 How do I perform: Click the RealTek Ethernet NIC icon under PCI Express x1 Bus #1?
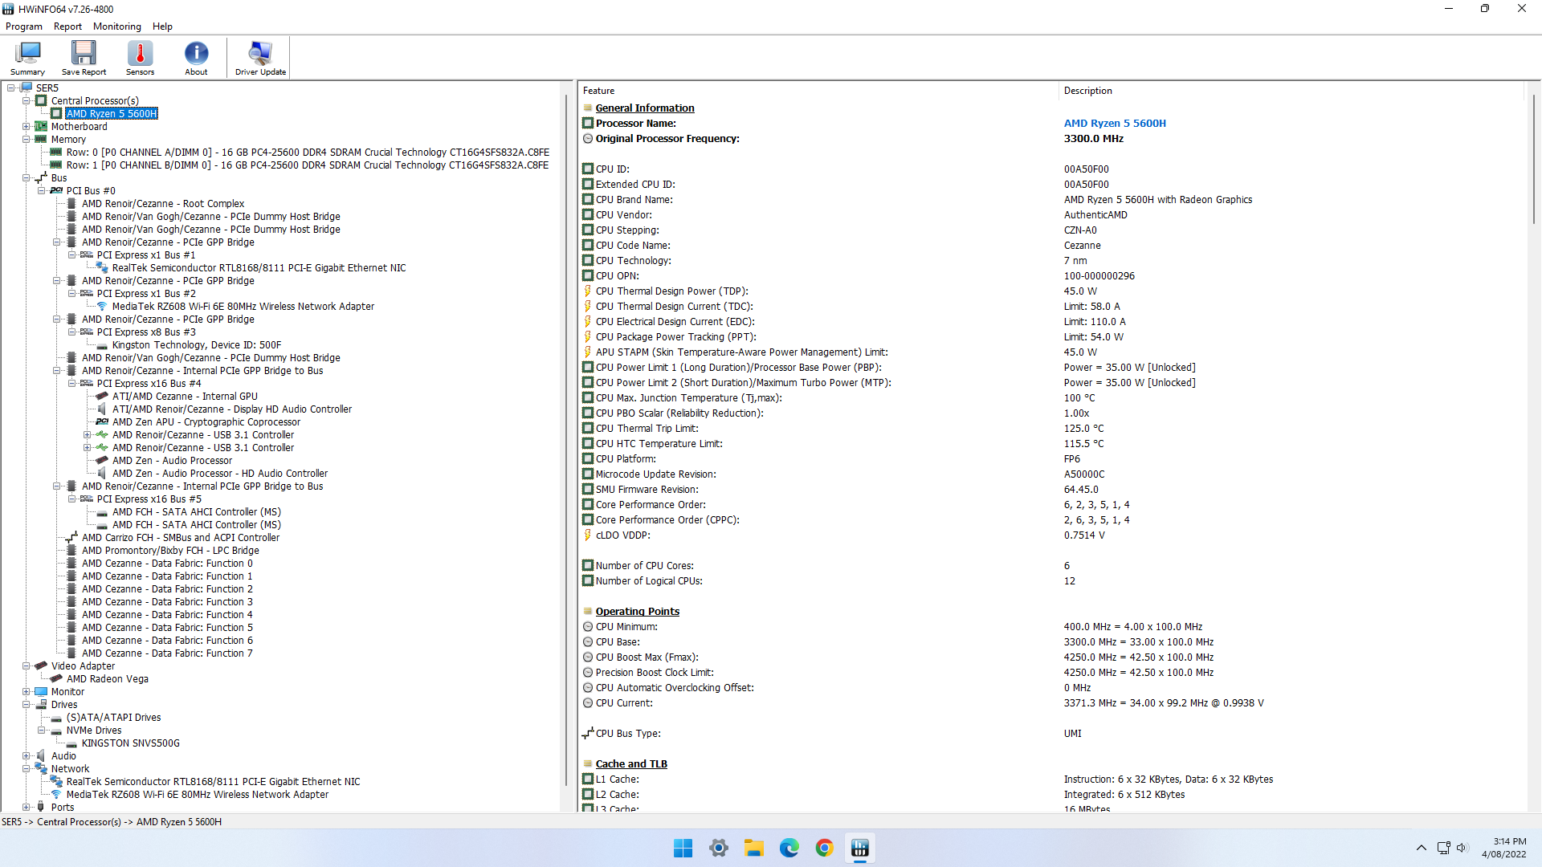click(x=102, y=268)
